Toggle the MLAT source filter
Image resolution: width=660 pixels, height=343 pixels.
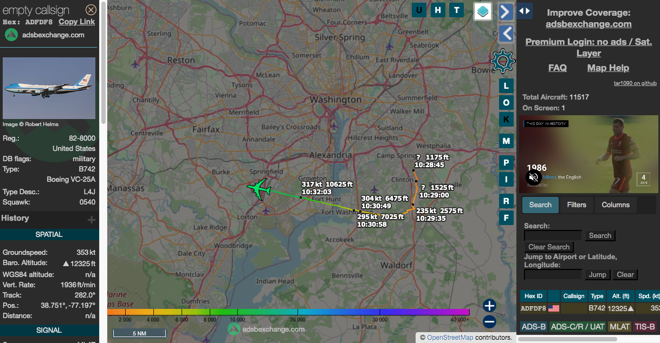coord(619,327)
